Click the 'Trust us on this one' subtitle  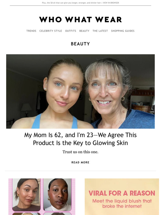click(x=80, y=152)
